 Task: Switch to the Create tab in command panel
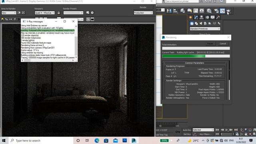click(190, 18)
